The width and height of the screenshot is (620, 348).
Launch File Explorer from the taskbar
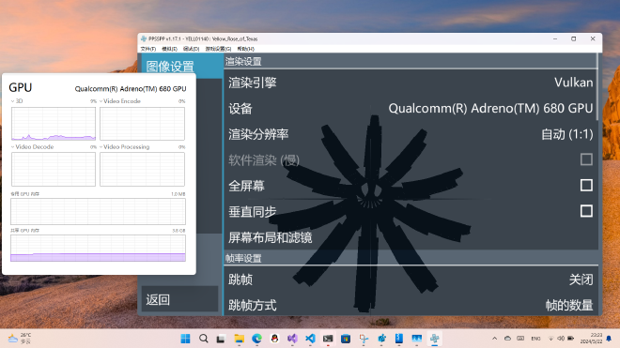[239, 339]
